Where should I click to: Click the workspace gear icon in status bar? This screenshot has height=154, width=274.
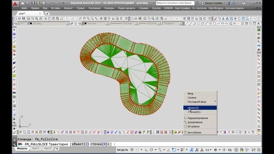(x=215, y=150)
